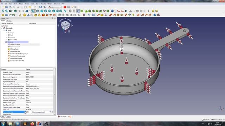Select ConstraintInitialTemperature in the tree
This screenshot has width=225, height=126.
(x=19, y=54)
